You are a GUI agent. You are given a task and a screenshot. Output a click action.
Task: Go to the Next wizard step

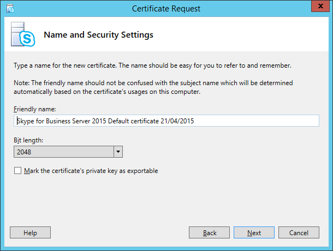point(254,232)
